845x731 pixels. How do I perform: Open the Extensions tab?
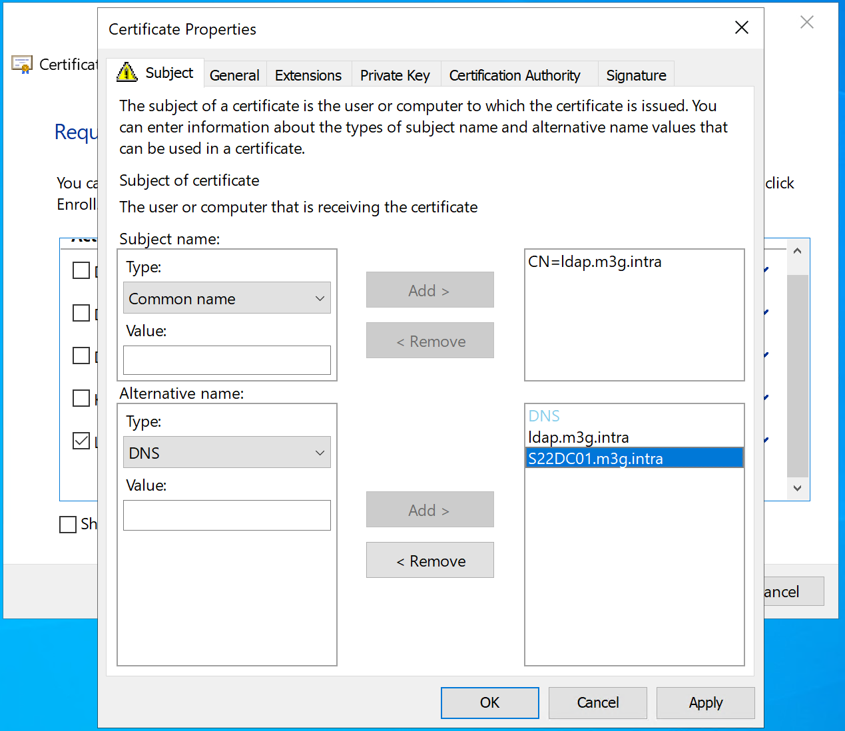pyautogui.click(x=308, y=75)
